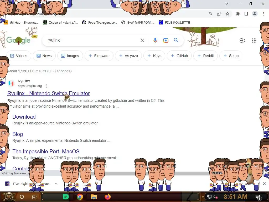Click the blue magnifier search button
269x202 pixels.
pos(176,40)
